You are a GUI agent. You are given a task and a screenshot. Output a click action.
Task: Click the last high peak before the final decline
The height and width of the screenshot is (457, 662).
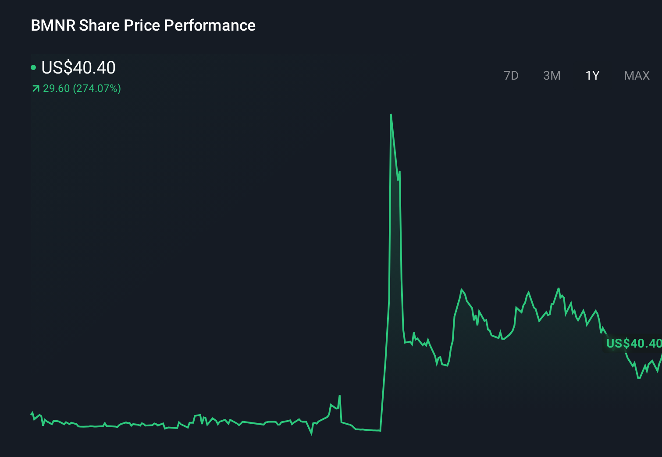click(x=559, y=288)
